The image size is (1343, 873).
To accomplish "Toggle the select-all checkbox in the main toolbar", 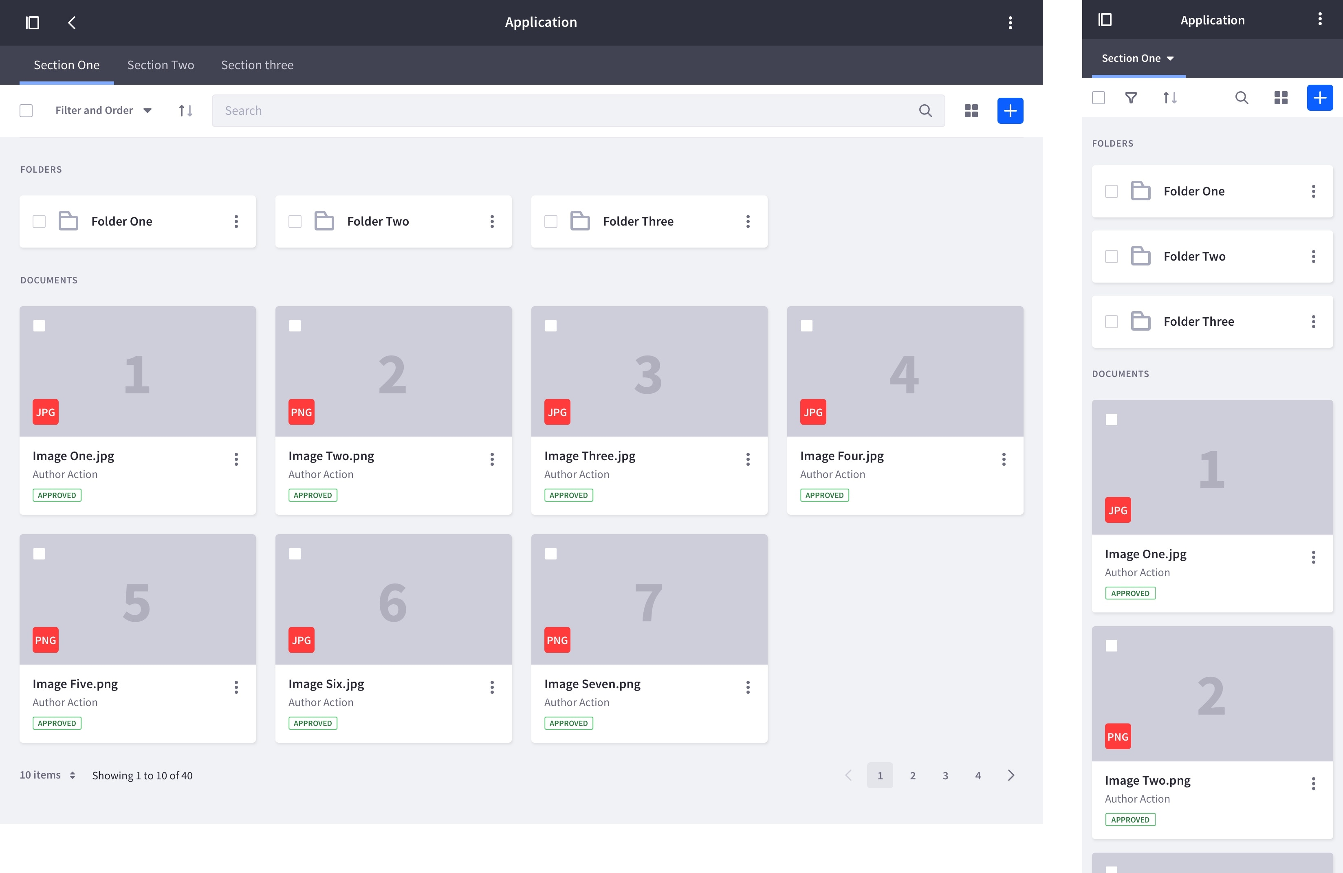I will 26,110.
